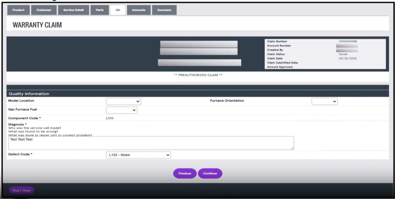The height and width of the screenshot is (199, 395).
Task: Switch to the Product tab
Action: click(x=18, y=10)
